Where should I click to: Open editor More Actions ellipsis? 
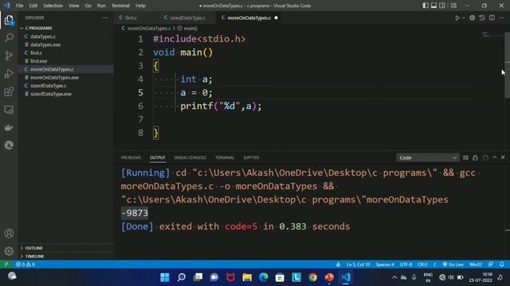501,17
